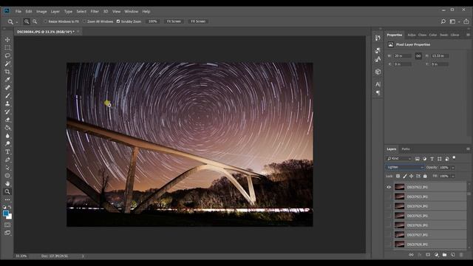Switch to the Color panel tab
Viewport: 473px width, 266px height.
433,35
